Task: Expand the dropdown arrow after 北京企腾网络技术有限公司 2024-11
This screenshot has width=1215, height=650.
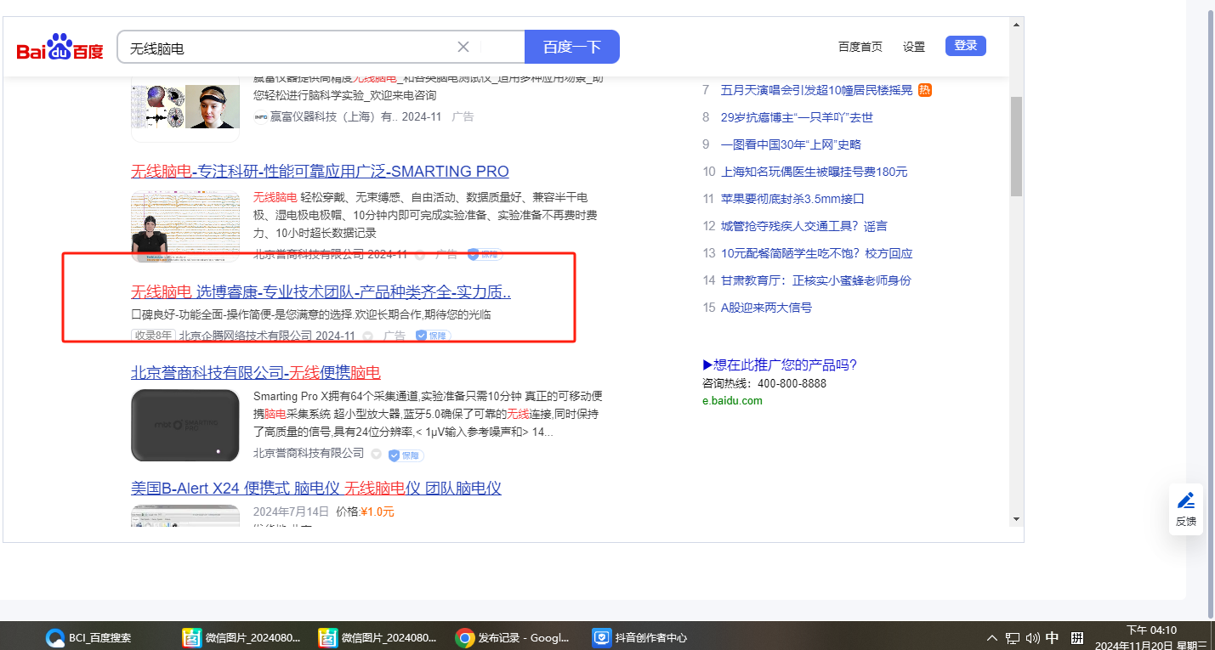Action: click(367, 336)
